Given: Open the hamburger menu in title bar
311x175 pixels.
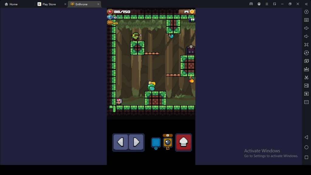Looking at the screenshot, I should 267,4.
